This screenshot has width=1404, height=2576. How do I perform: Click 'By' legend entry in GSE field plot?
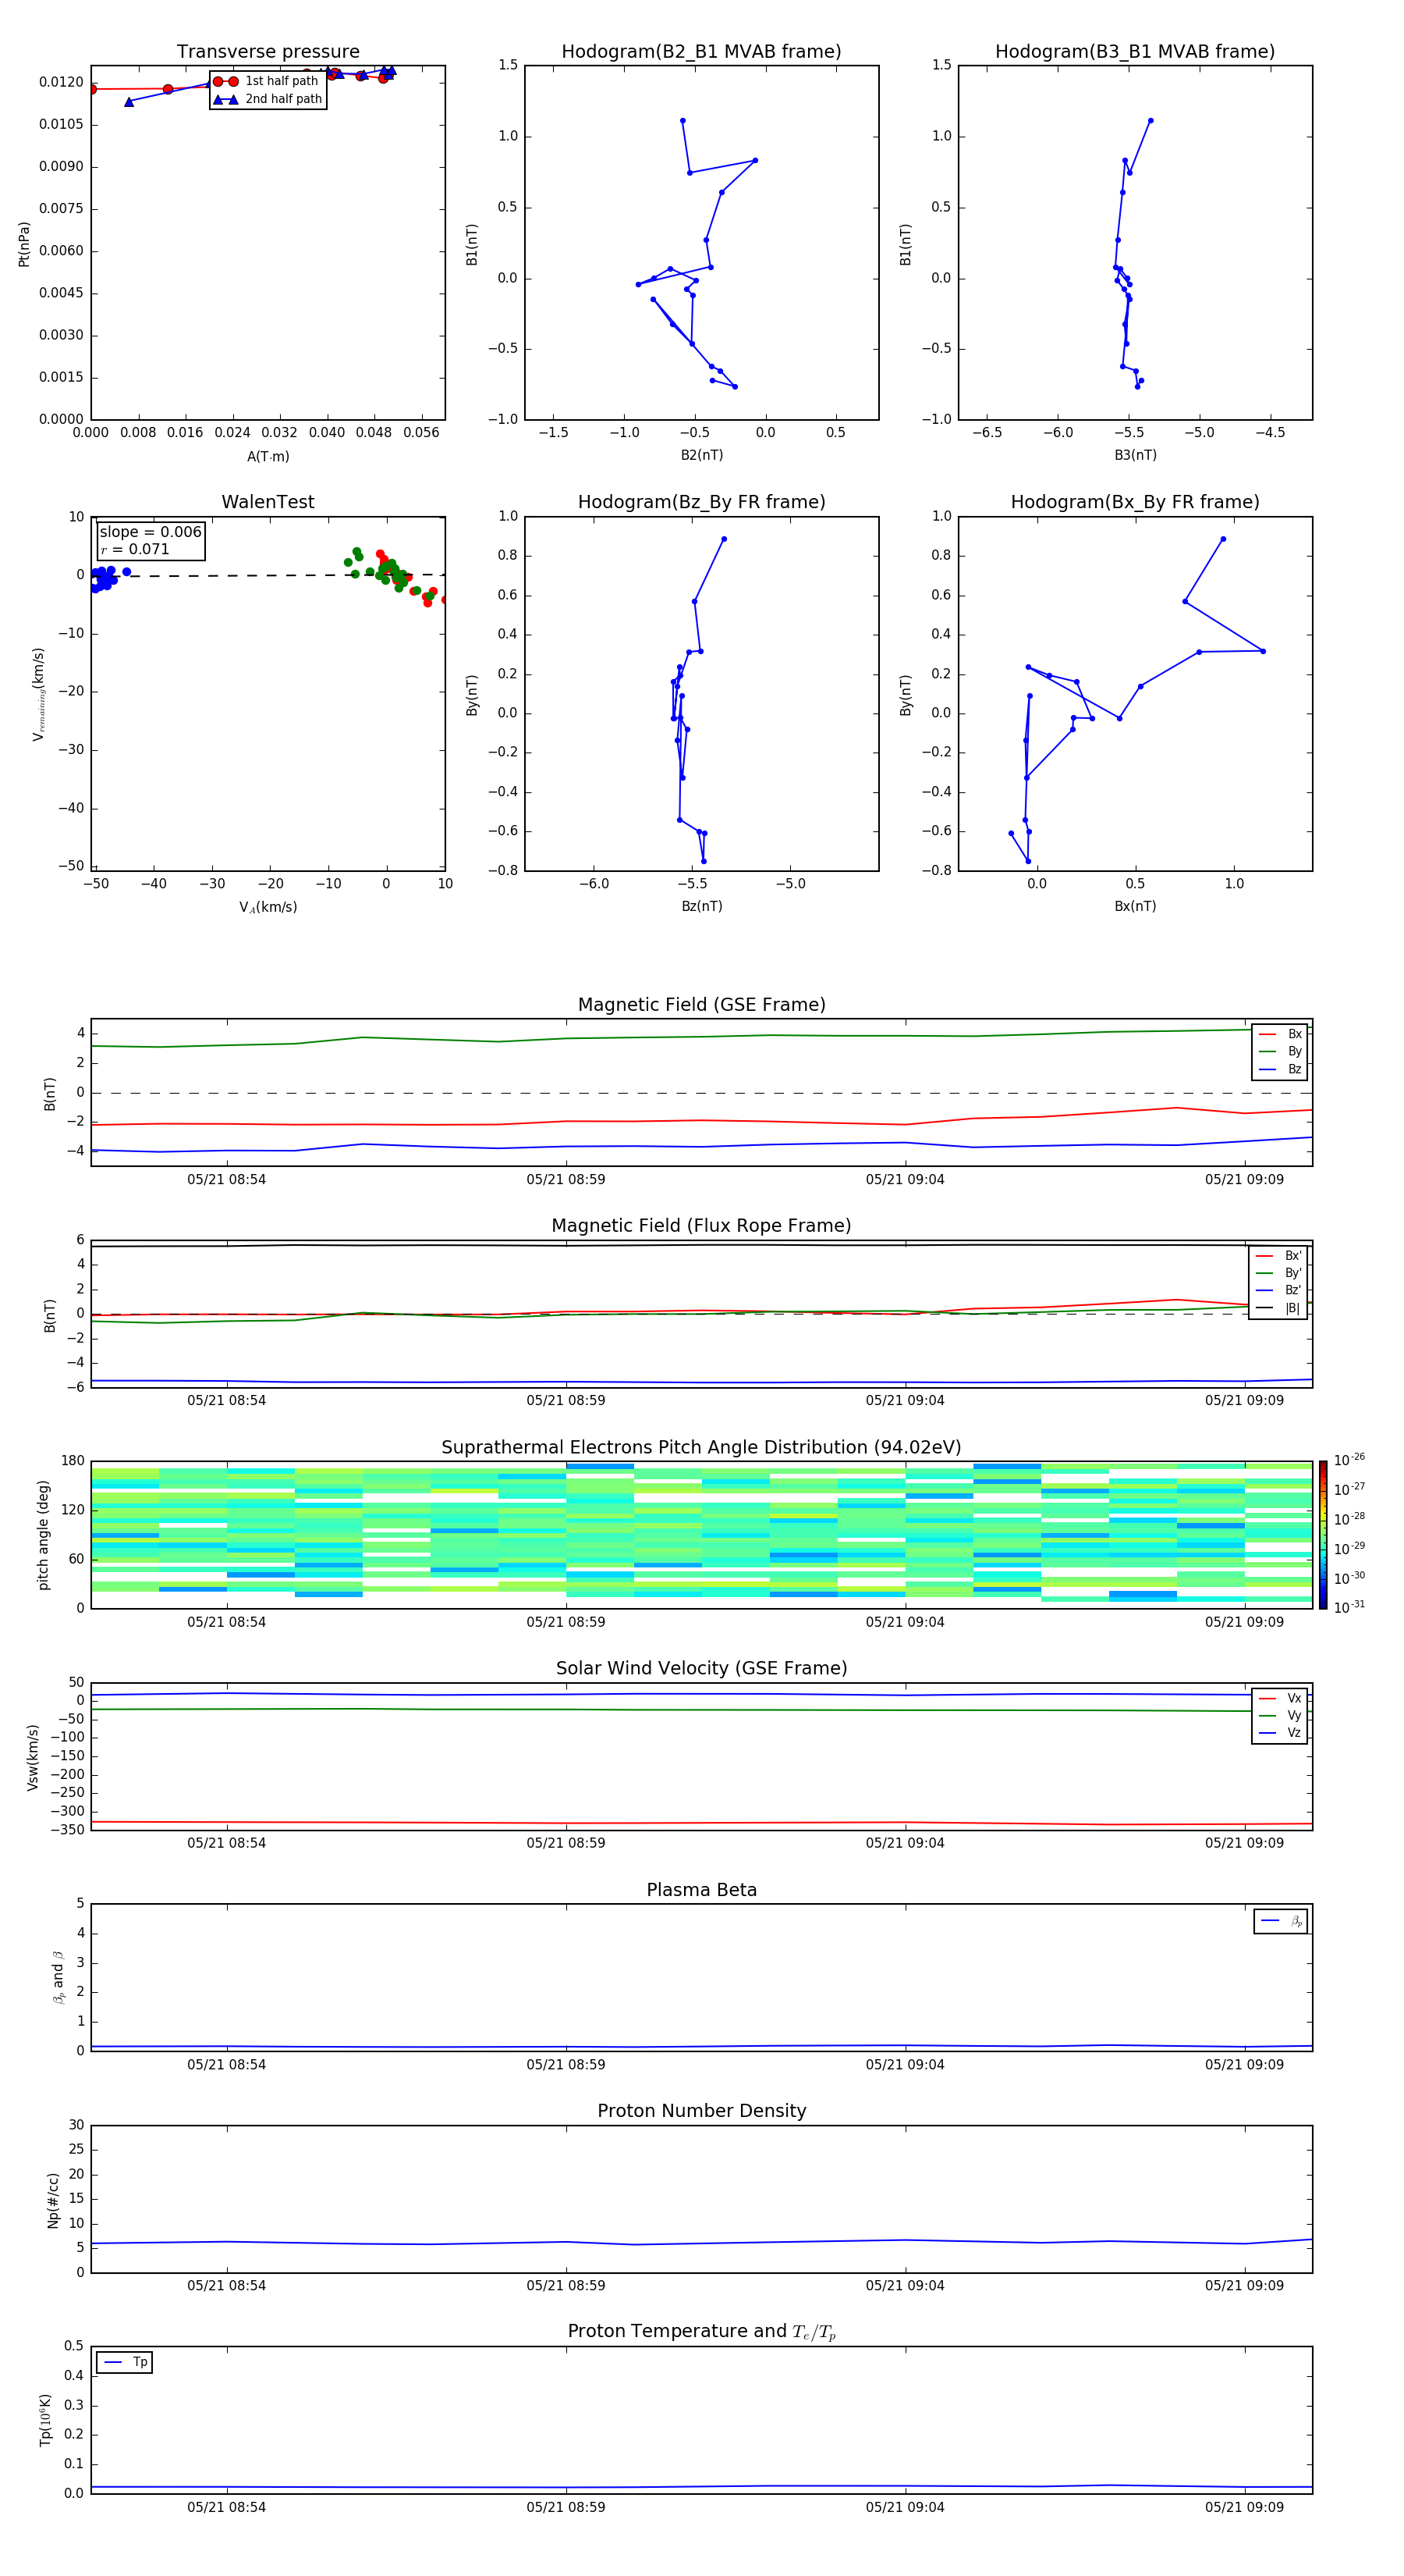(x=1280, y=1052)
